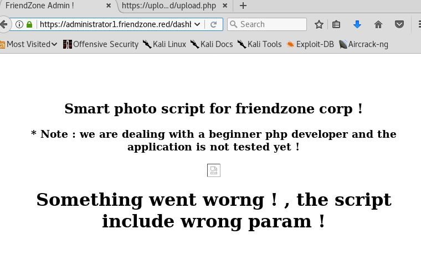Open the downloads arrow
421x260 pixels.
357,24
